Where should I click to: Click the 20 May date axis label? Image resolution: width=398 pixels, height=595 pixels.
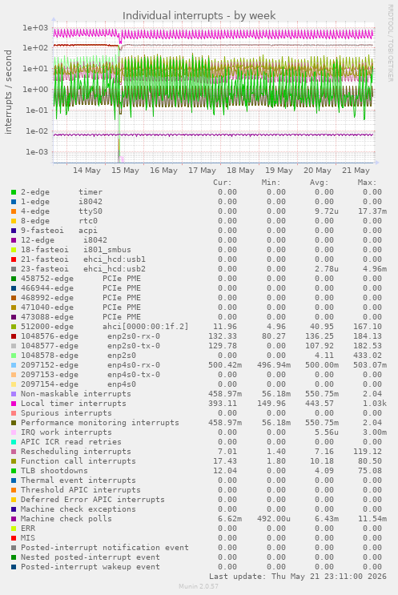(x=318, y=171)
